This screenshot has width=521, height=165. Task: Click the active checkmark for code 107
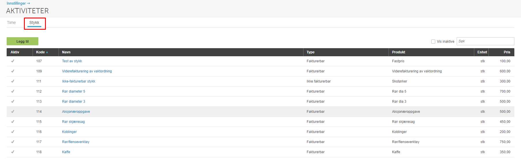[13, 61]
